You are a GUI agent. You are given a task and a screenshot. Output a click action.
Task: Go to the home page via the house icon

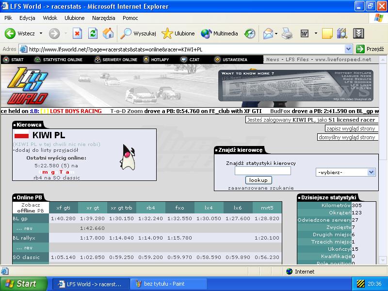coord(108,33)
